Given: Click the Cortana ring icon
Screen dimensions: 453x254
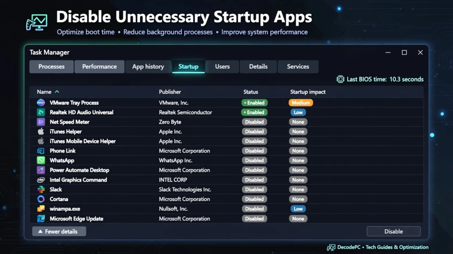Looking at the screenshot, I should click(x=41, y=199).
